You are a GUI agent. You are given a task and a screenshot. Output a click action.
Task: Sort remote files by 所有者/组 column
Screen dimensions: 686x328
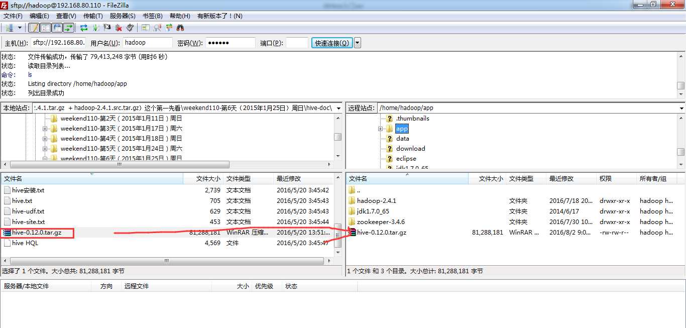pyautogui.click(x=656, y=178)
